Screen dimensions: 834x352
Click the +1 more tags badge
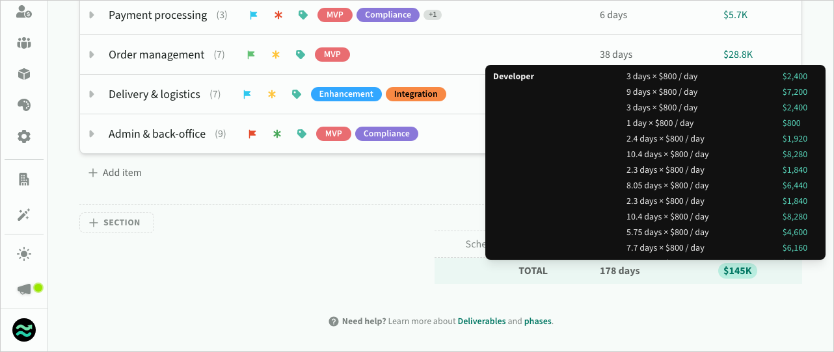point(433,15)
